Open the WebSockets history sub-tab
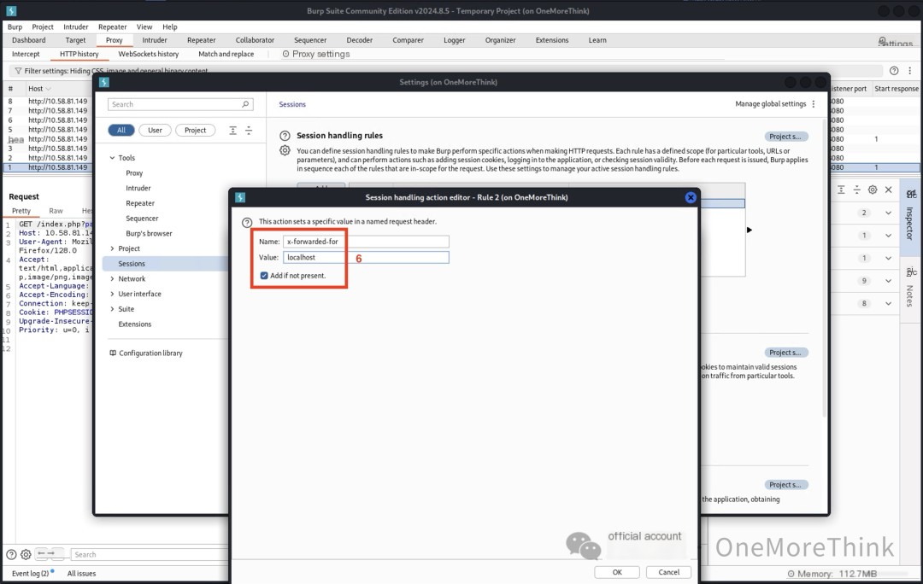This screenshot has height=584, width=923. [149, 54]
